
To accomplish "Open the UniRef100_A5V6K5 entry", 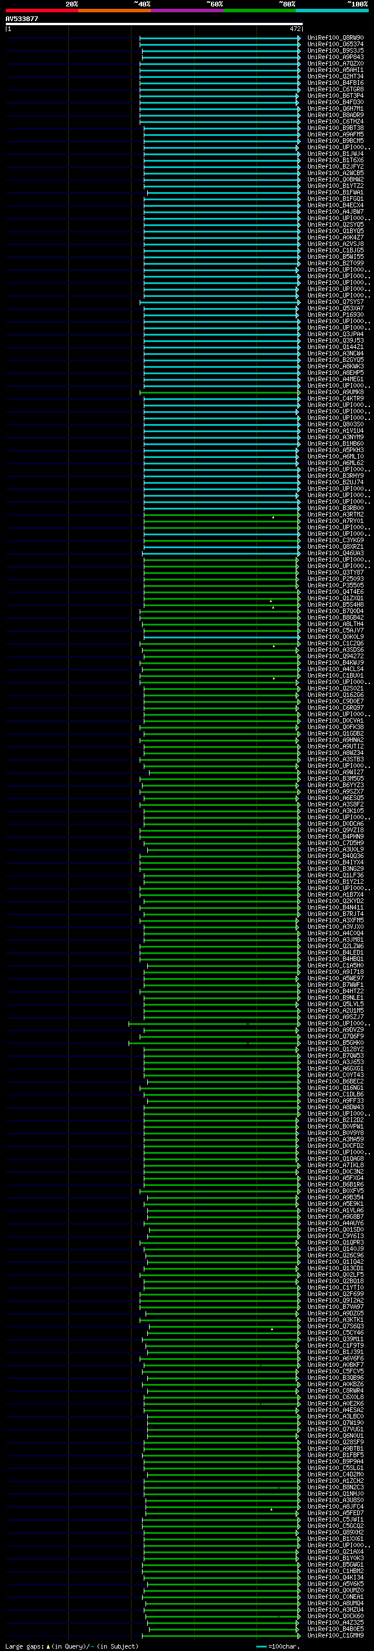I will [335, 1584].
